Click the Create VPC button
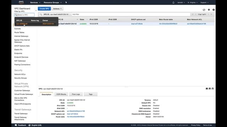Image resolution: width=227 pixels, height=127 pixels. coord(44,8)
